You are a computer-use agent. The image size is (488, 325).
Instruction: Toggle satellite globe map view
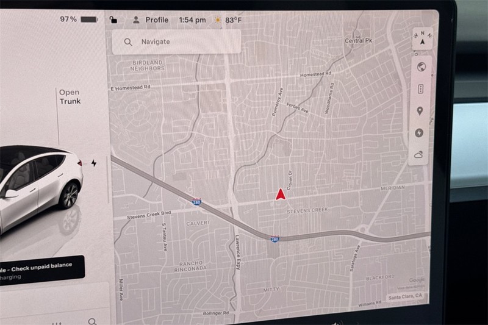pos(421,66)
